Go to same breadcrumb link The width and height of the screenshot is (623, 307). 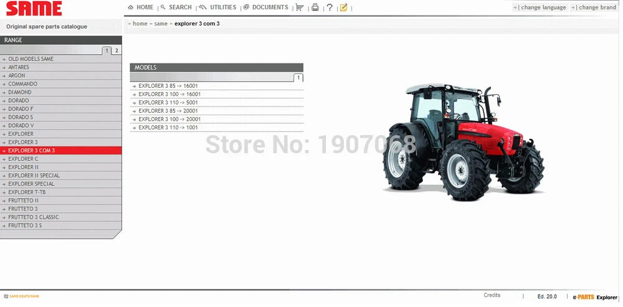point(161,24)
